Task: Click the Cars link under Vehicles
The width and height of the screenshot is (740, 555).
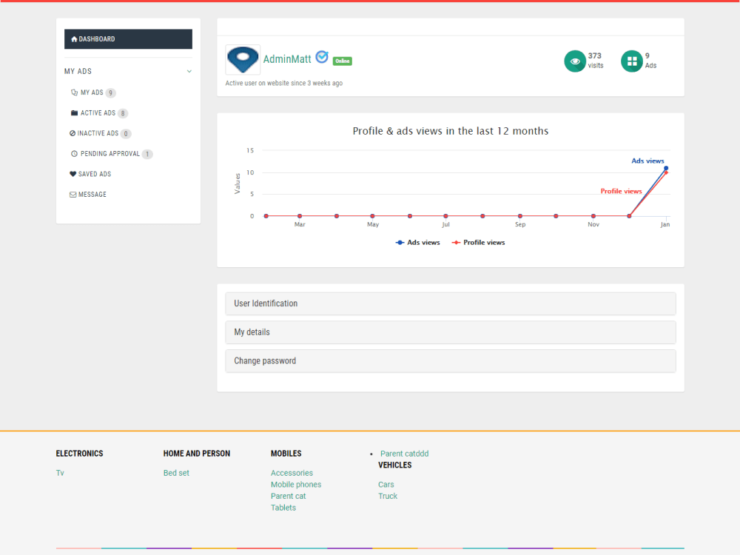Action: [386, 484]
